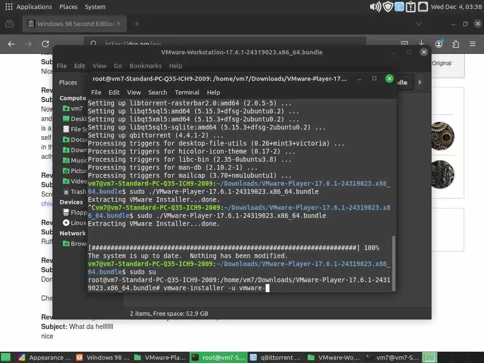Viewport: 484px width, 363px height.
Task: Select Desktop folder in sidebar
Action: (74, 119)
